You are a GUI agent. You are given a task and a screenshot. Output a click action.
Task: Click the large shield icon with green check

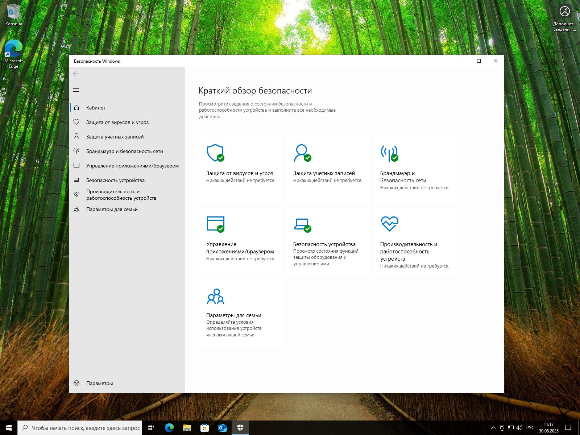point(216,153)
